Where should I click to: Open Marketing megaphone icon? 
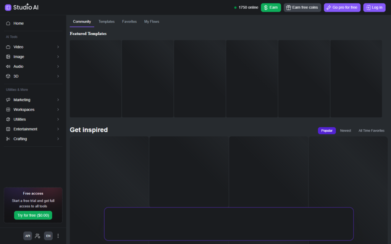[8, 100]
